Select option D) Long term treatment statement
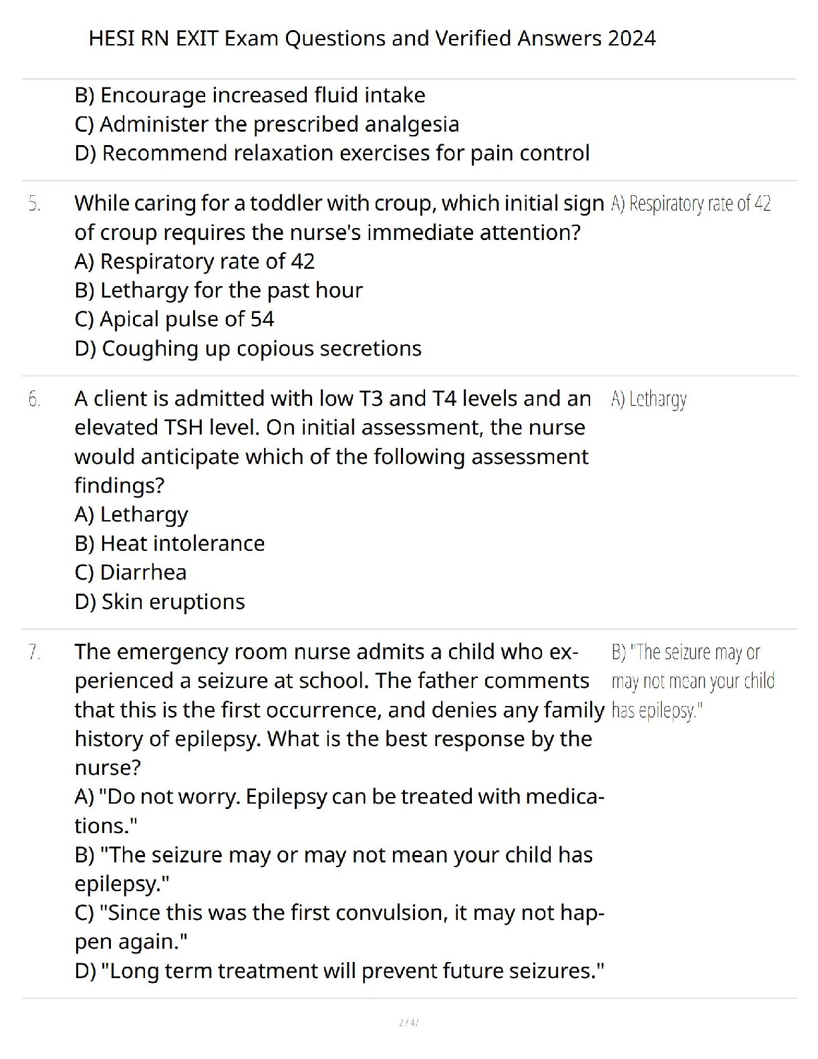This screenshot has width=818, height=1059. click(339, 971)
